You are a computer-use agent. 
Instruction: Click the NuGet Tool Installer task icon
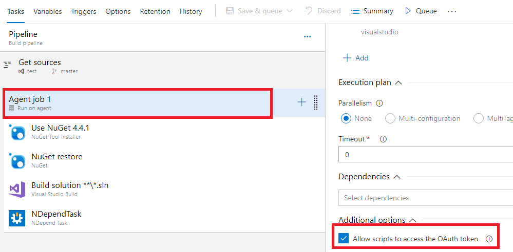pos(17,132)
